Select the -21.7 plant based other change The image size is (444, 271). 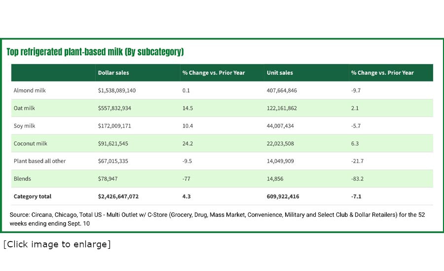(x=358, y=161)
